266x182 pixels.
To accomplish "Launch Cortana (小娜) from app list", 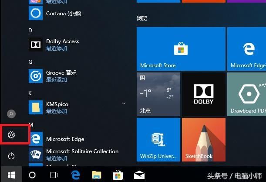I will pyautogui.click(x=77, y=13).
